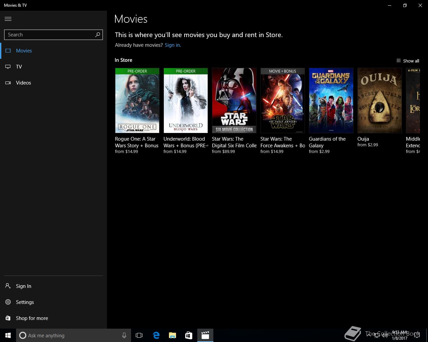
Task: Close the Movies & TV window
Action: pyautogui.click(x=420, y=5)
